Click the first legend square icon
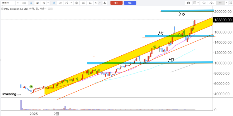The width and height of the screenshot is (233, 116). (x=49, y=9)
